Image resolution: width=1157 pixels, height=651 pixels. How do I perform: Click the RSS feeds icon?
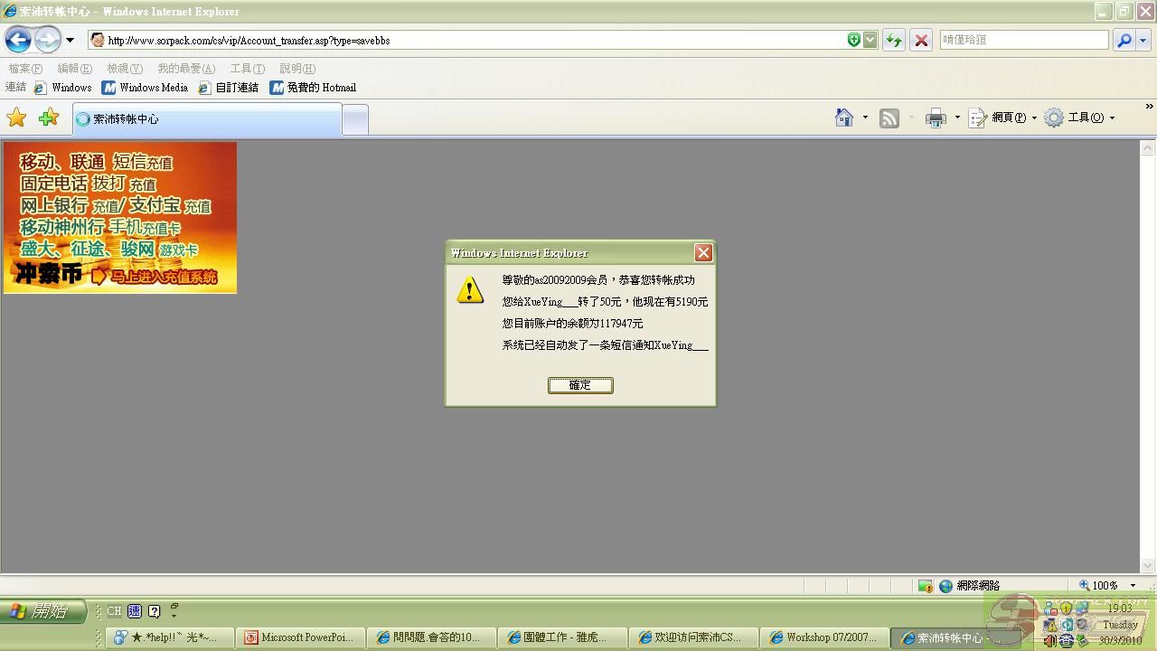tap(889, 118)
